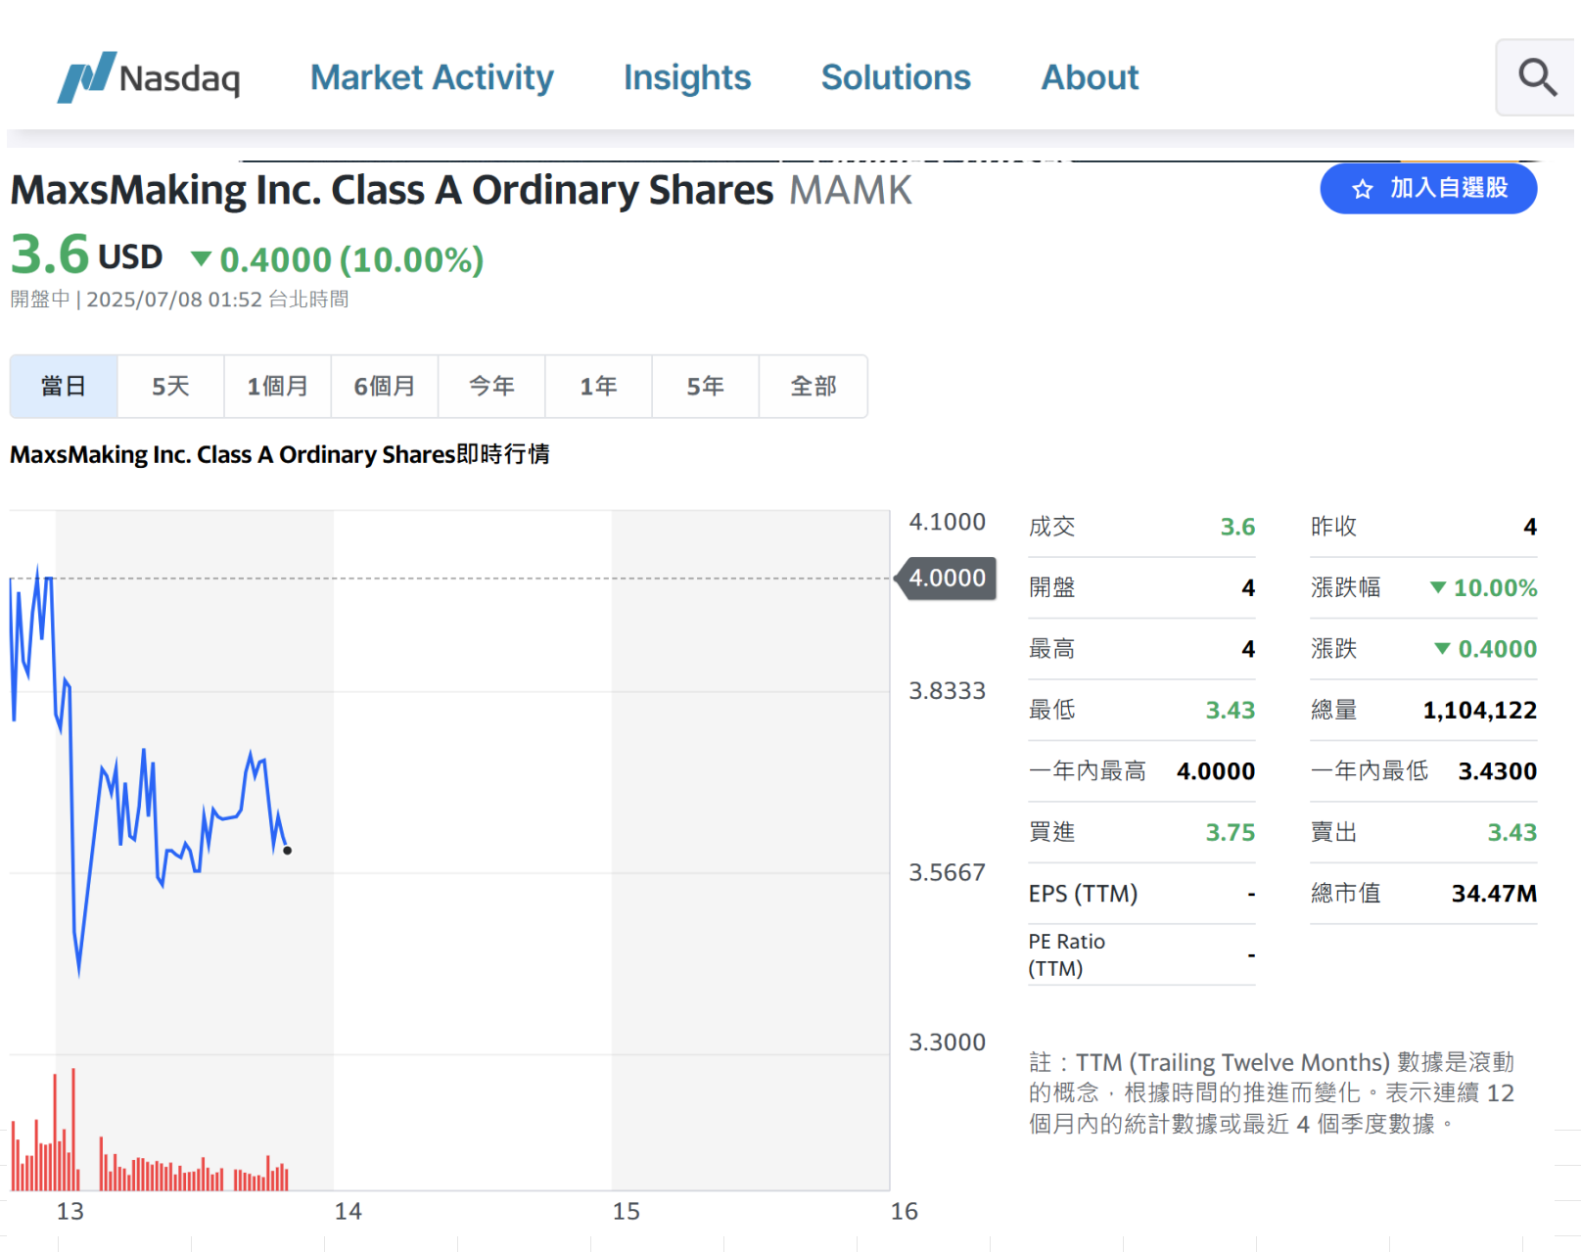Open the Insights menu

pos(687,77)
